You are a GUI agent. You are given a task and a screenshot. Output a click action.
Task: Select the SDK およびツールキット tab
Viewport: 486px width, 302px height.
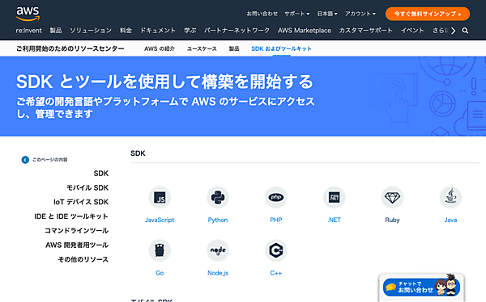pos(281,48)
